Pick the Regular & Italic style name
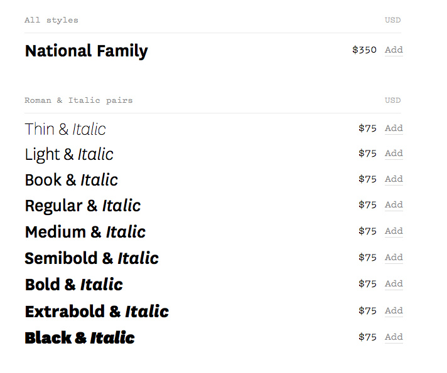447x373 pixels. [x=82, y=206]
